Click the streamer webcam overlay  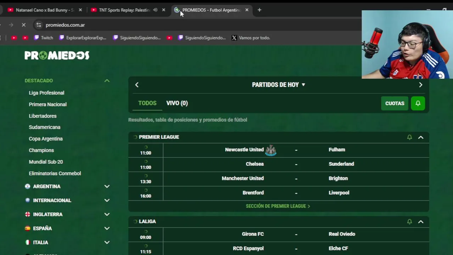[x=407, y=44]
